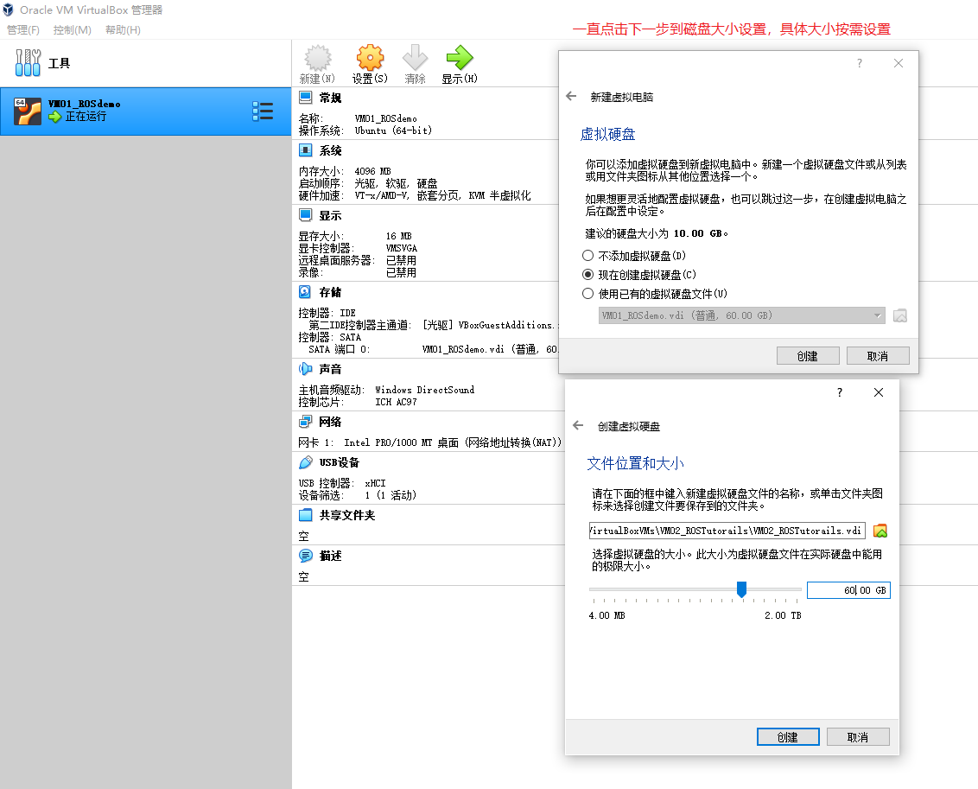Select 不添加虚拟硬盘 radio option
Viewport: 978px width, 789px height.
(588, 254)
